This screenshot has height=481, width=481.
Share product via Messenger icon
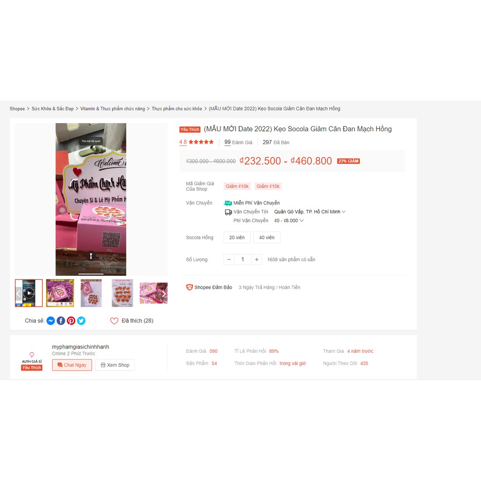point(51,320)
